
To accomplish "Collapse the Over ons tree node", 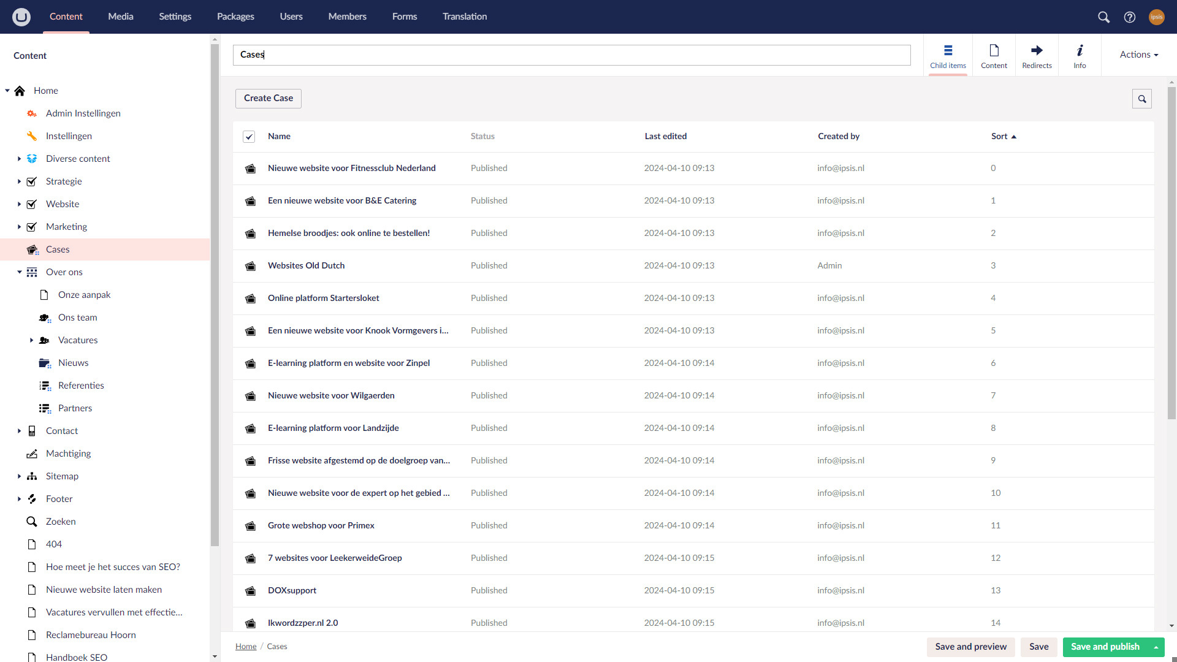I will [x=19, y=272].
